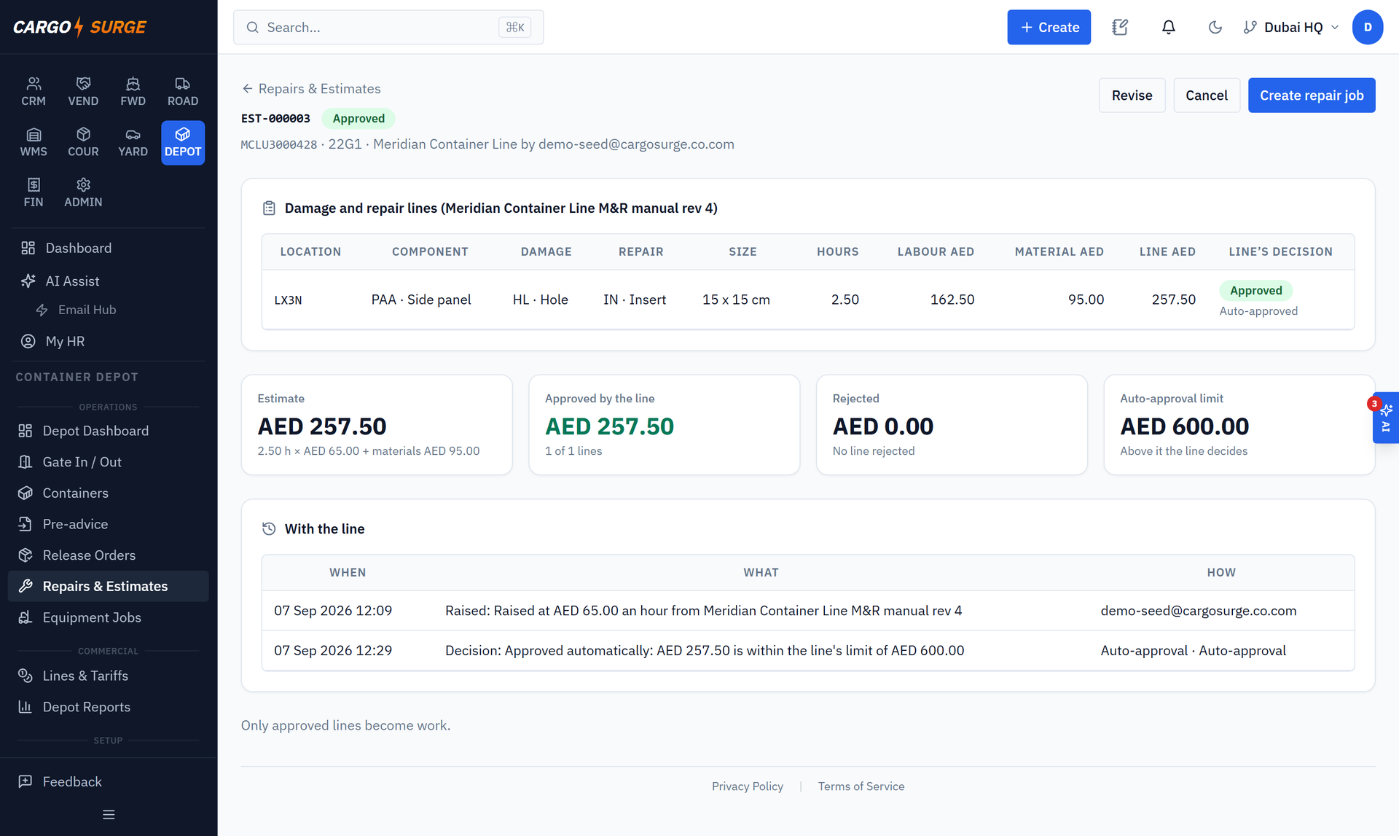Open the ADMIN module

[83, 192]
